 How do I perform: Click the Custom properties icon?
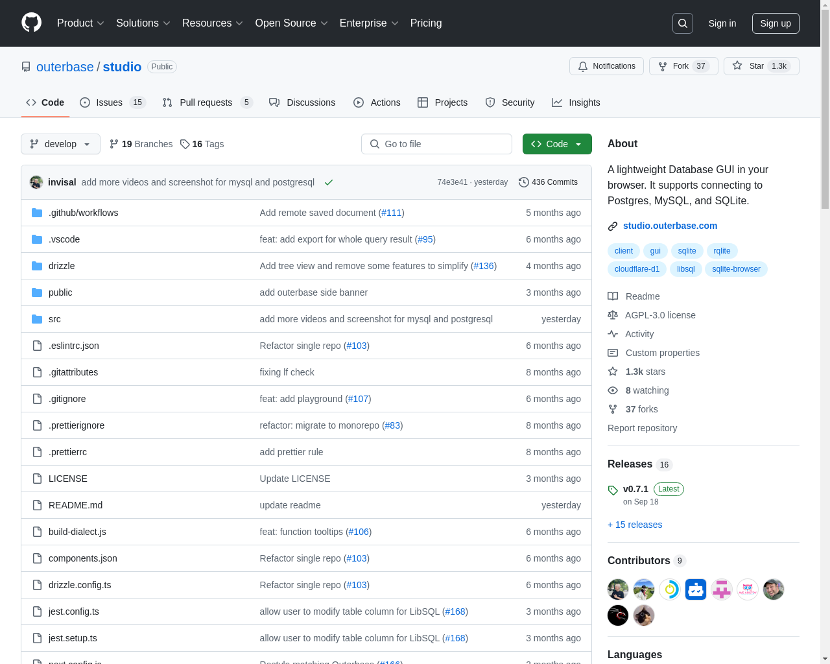(613, 353)
